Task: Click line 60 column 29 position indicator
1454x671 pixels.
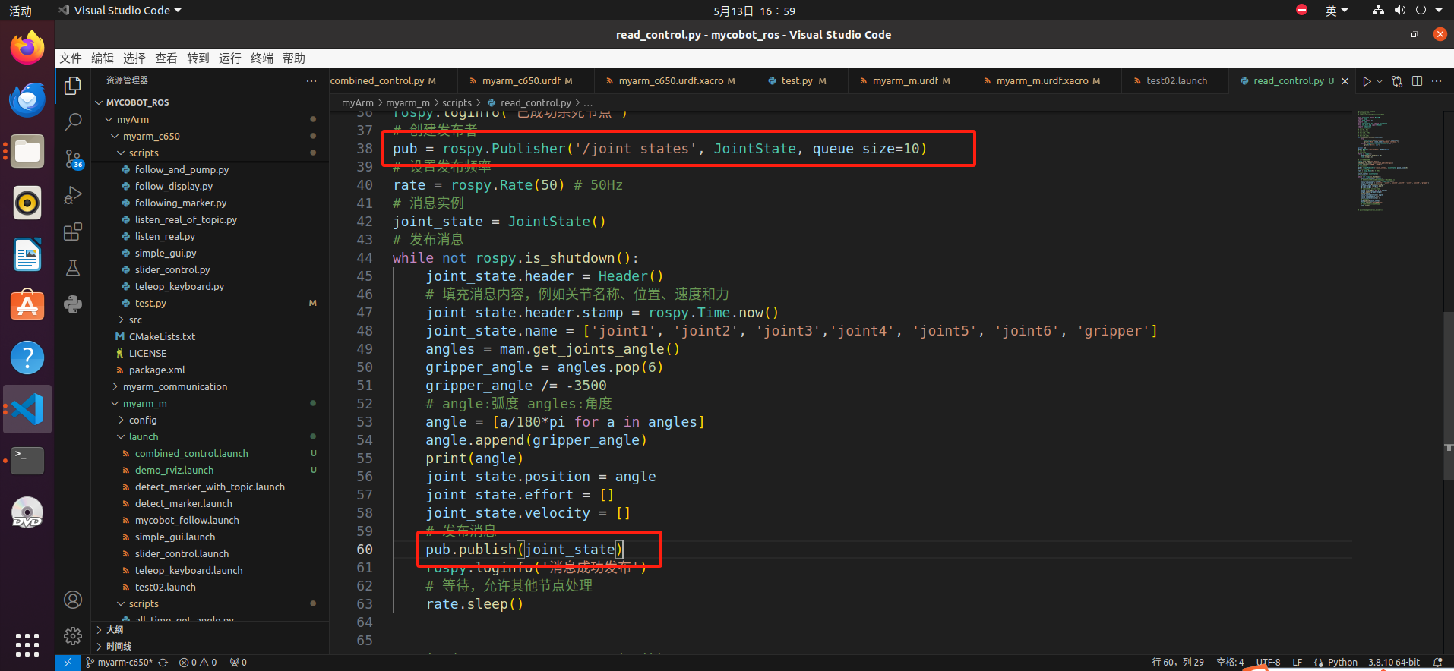Action: click(x=1177, y=663)
